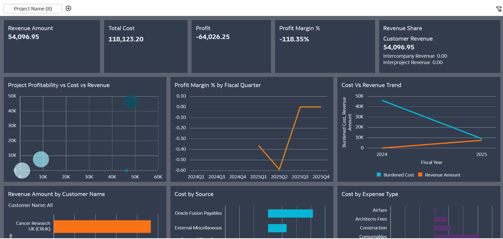
Task: Open the Project Name (8) filter
Action: 33,9
